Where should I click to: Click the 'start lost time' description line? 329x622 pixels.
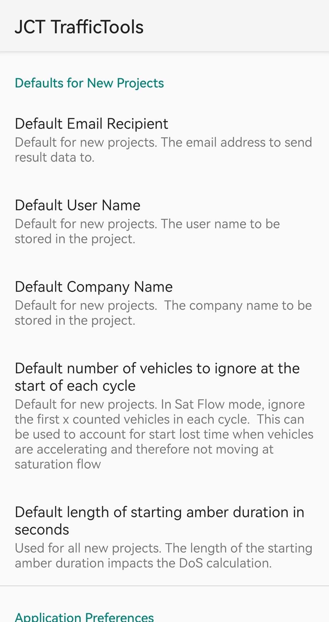[164, 434]
